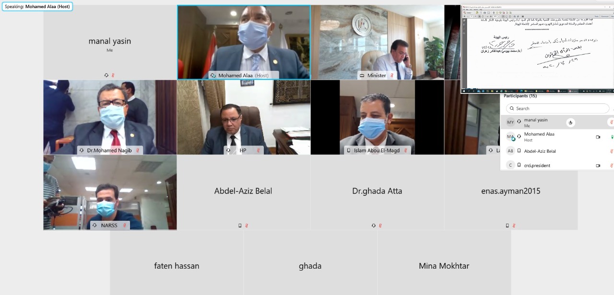
Task: Open the shared Arabic document view
Action: (x=537, y=49)
